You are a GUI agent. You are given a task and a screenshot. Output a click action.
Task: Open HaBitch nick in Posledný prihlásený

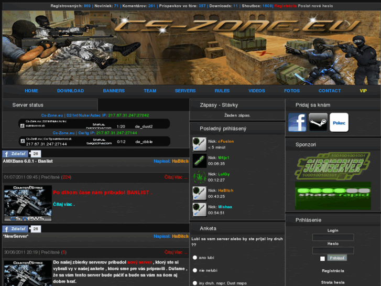tap(225, 190)
